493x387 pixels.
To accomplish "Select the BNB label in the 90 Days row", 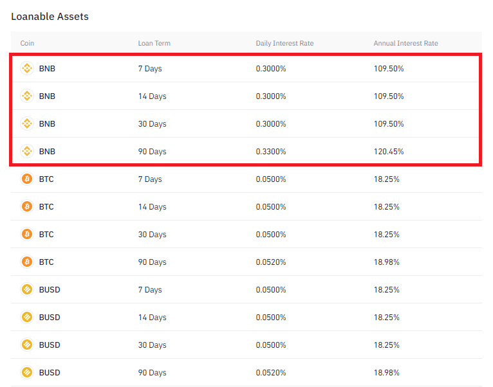I will coord(47,152).
